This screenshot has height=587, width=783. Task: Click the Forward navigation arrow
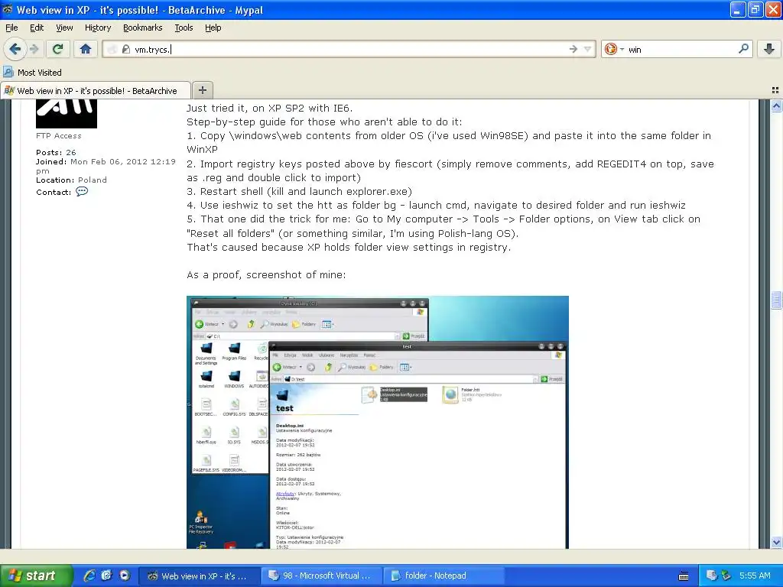pyautogui.click(x=34, y=49)
